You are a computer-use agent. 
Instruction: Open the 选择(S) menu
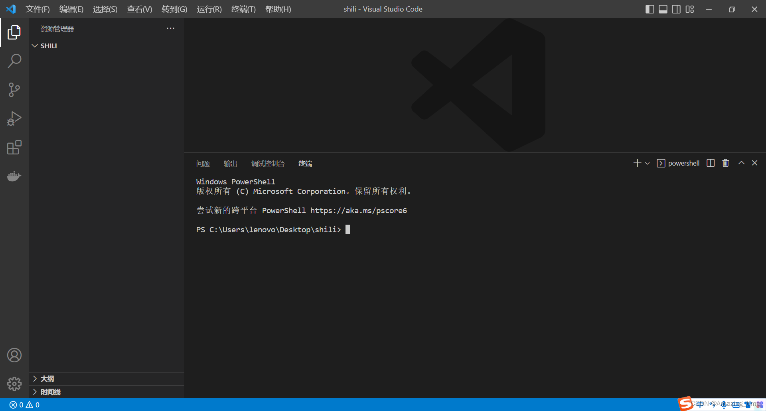coord(105,9)
